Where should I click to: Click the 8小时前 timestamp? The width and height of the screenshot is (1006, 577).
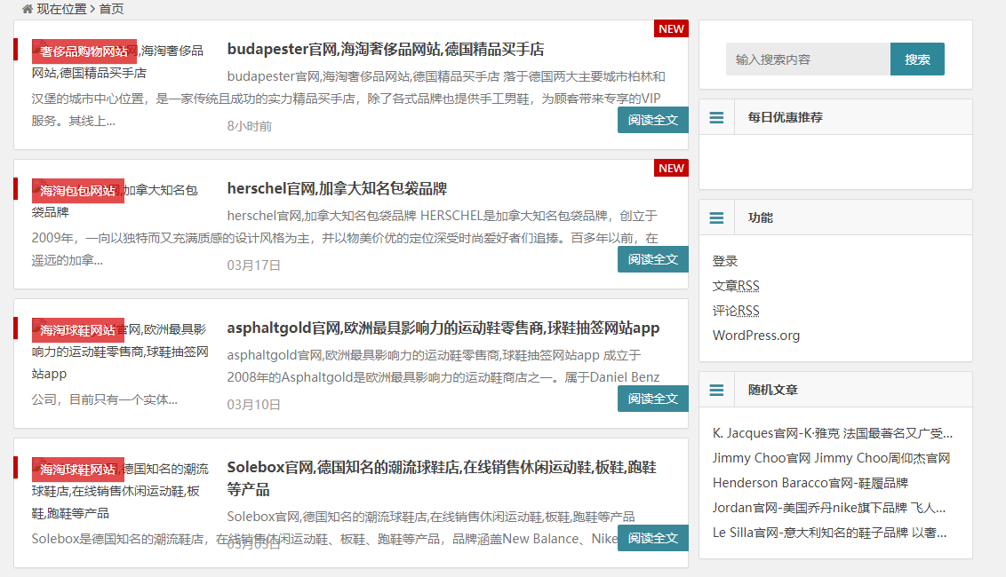[250, 126]
